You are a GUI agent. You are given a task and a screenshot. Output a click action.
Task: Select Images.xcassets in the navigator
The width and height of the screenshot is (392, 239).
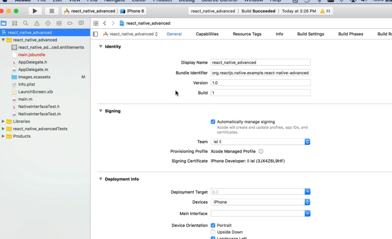tap(34, 77)
